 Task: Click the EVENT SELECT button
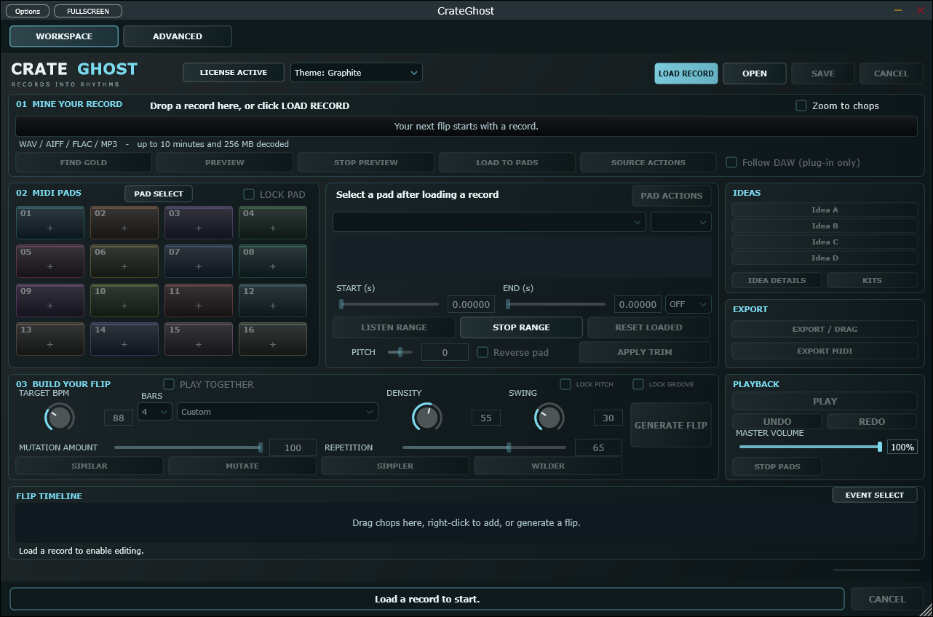click(875, 495)
